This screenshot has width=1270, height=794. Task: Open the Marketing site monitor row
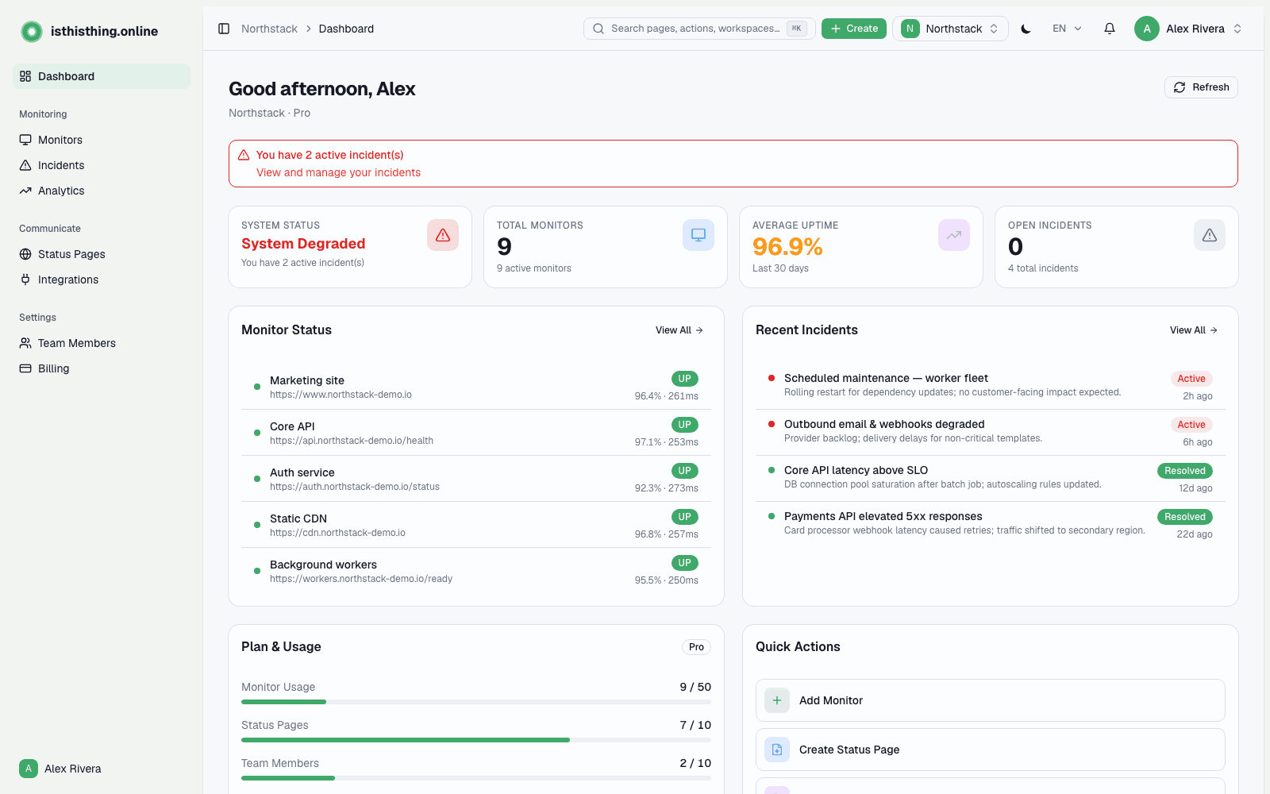point(476,387)
